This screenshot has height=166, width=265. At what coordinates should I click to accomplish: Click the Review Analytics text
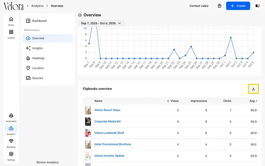tap(47, 162)
